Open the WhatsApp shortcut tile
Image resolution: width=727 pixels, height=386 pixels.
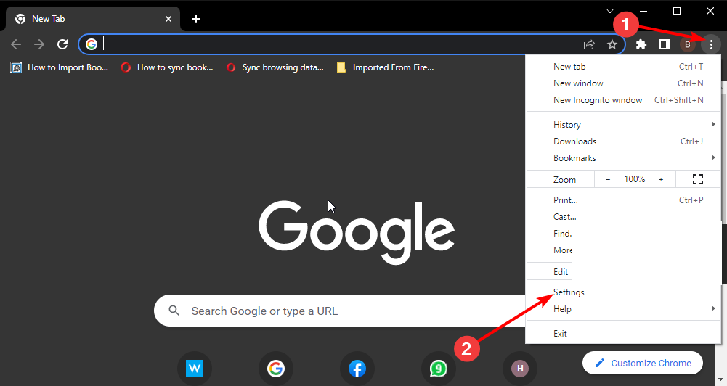click(439, 369)
